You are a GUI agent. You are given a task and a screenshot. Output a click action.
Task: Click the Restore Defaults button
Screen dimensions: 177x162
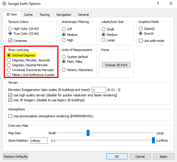pos(16,157)
